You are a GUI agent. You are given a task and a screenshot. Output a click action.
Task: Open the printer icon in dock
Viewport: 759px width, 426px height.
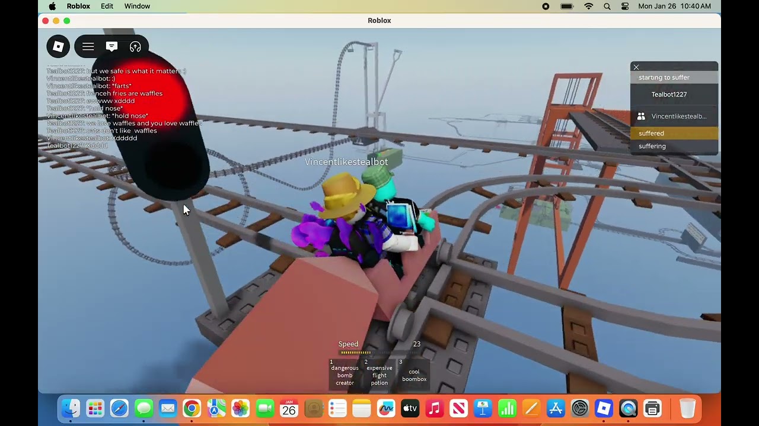coord(652,408)
